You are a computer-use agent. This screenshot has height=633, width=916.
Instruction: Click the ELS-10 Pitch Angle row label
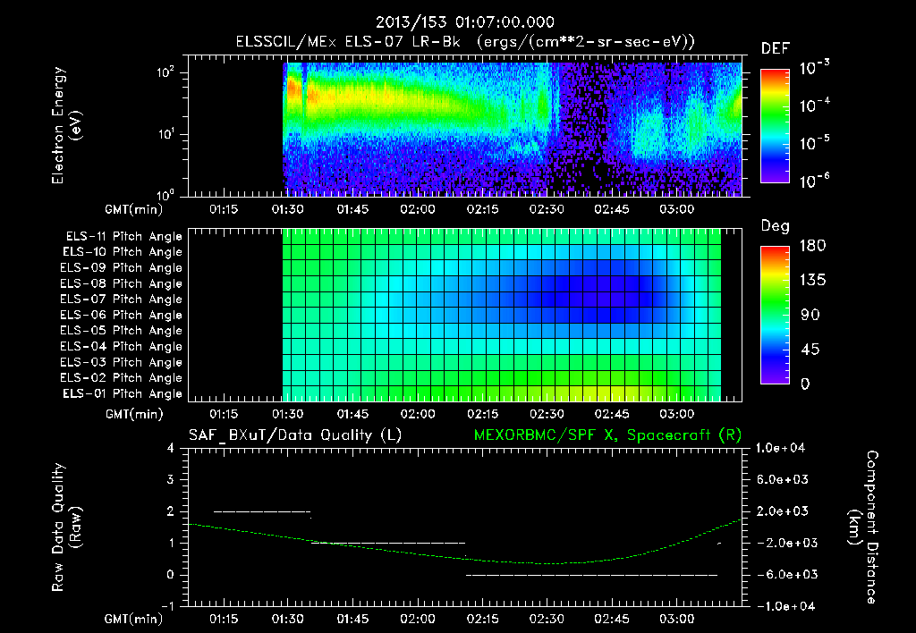tap(123, 252)
